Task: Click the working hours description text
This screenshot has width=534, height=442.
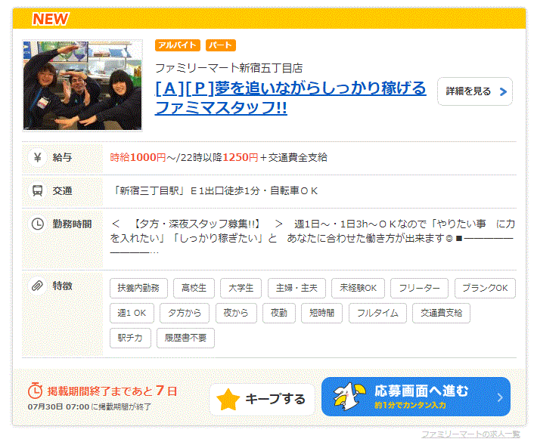Action: click(312, 238)
